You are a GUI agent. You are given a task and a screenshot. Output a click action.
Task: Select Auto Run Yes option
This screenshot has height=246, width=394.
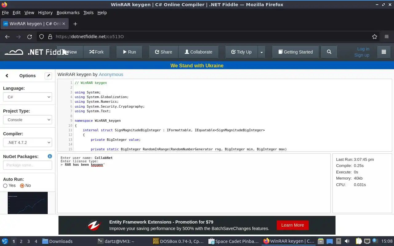(x=5, y=186)
